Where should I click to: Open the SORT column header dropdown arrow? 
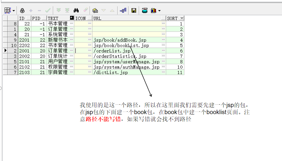pos(182,18)
